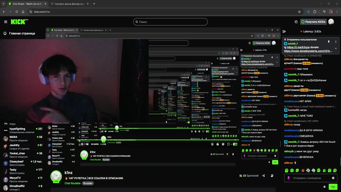Open MarysTV channel in sidebar
Viewport: 341px width, 192px height.
pyautogui.click(x=22, y=179)
